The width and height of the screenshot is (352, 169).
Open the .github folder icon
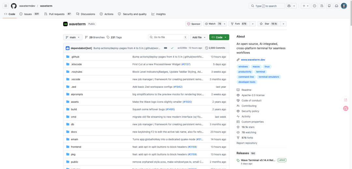pos(68,57)
